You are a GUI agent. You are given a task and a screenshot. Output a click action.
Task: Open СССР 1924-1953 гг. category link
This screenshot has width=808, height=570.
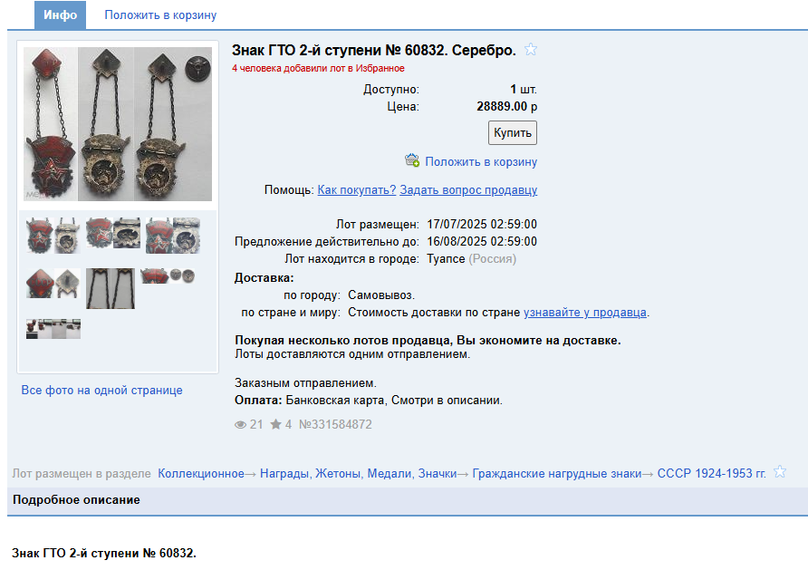712,474
